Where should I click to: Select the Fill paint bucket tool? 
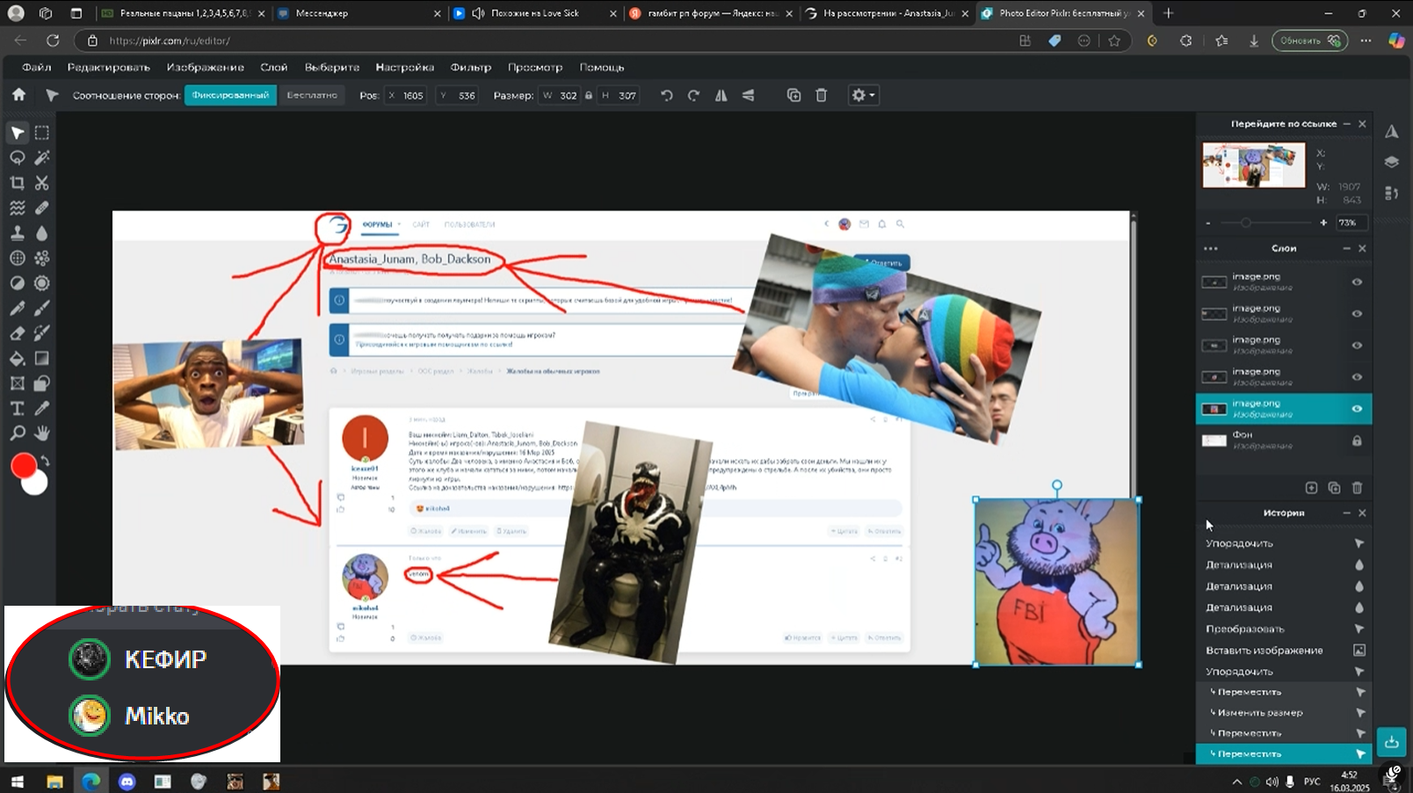click(17, 358)
